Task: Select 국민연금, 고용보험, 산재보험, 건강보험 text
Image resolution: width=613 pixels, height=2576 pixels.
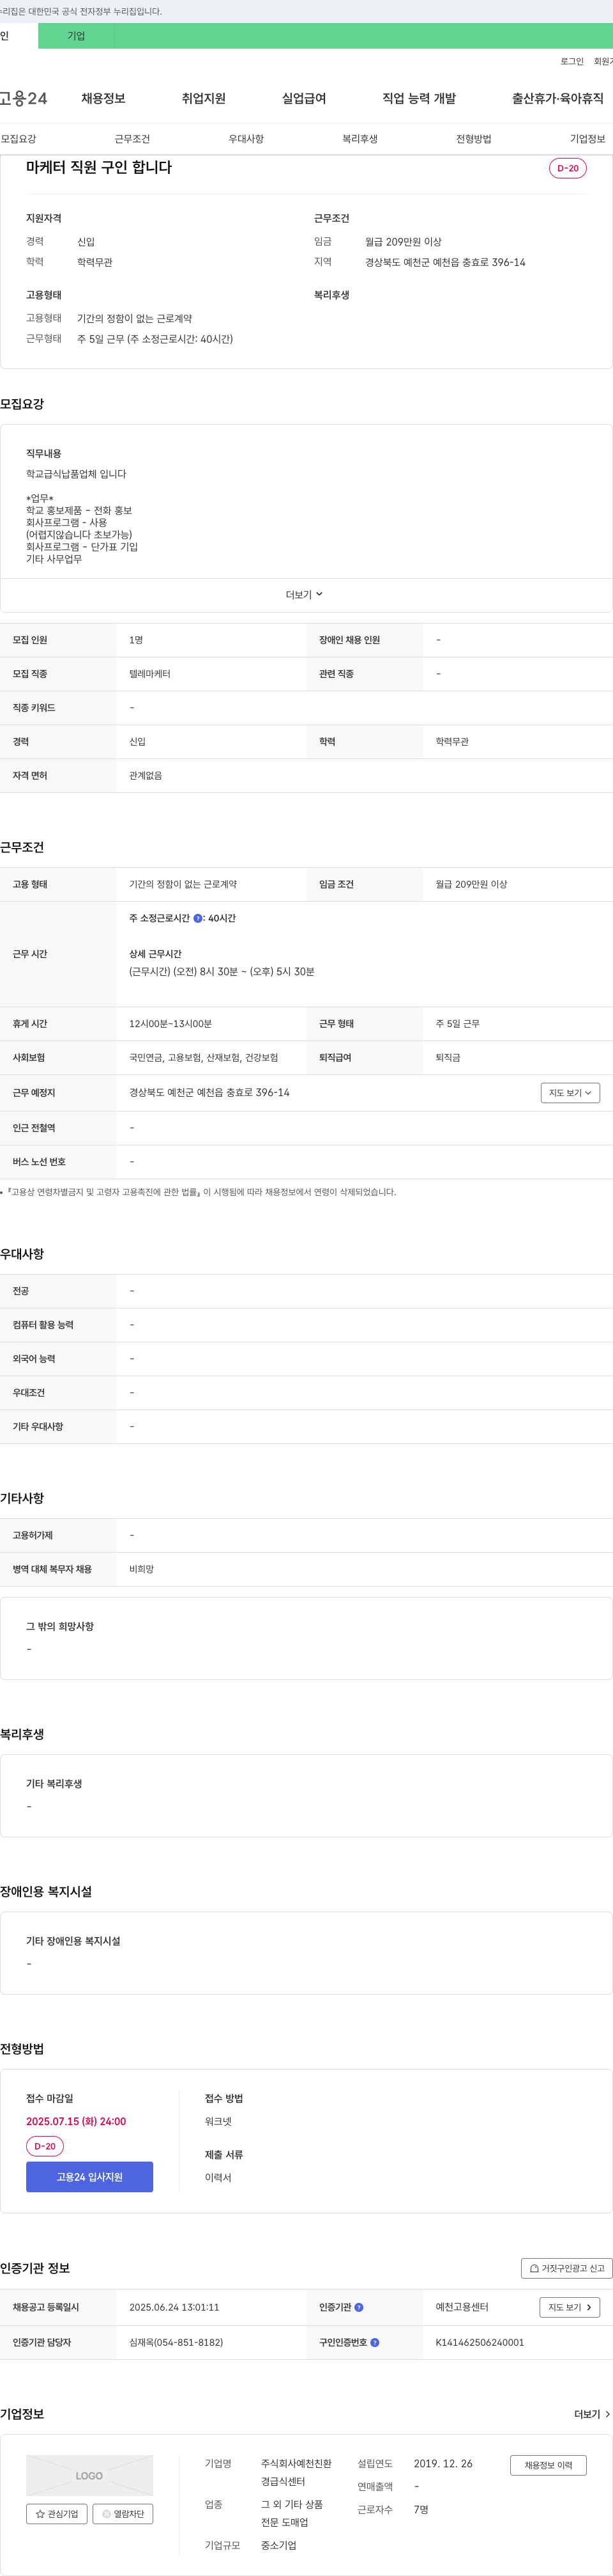Action: click(204, 1058)
